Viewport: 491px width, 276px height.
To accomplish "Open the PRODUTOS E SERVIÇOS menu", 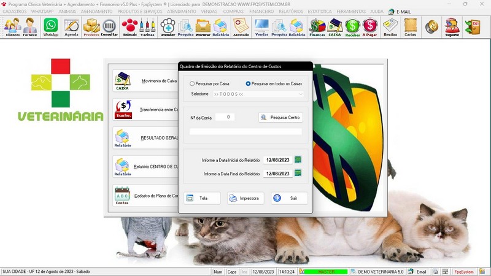I will (x=140, y=12).
